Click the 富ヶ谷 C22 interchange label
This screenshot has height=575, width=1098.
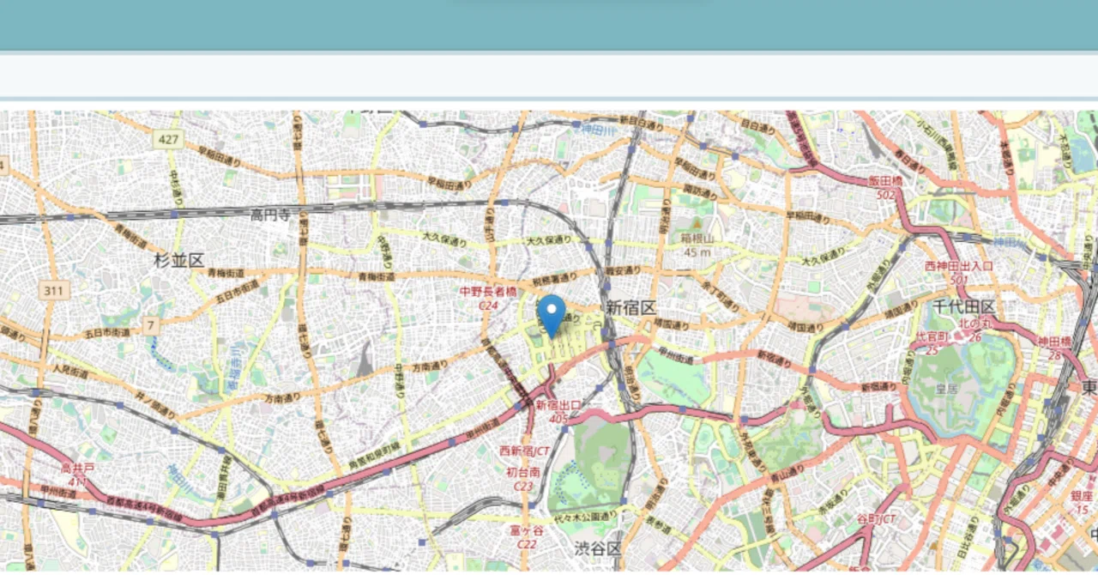click(527, 537)
